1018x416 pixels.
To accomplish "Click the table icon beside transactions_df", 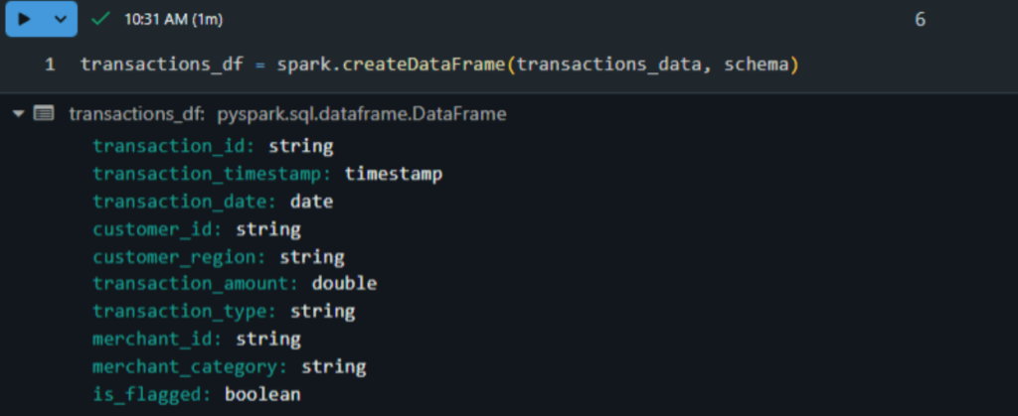I will (x=44, y=114).
